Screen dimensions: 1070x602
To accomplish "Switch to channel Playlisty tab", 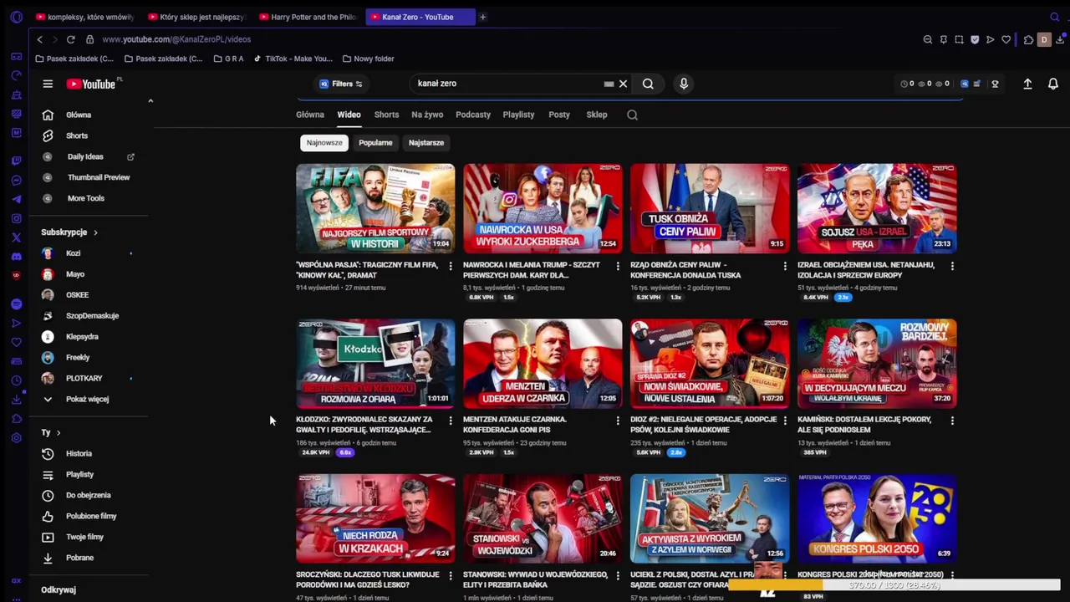I will coord(518,115).
